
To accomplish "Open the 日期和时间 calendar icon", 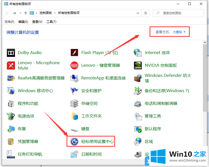I will pos(74,154).
